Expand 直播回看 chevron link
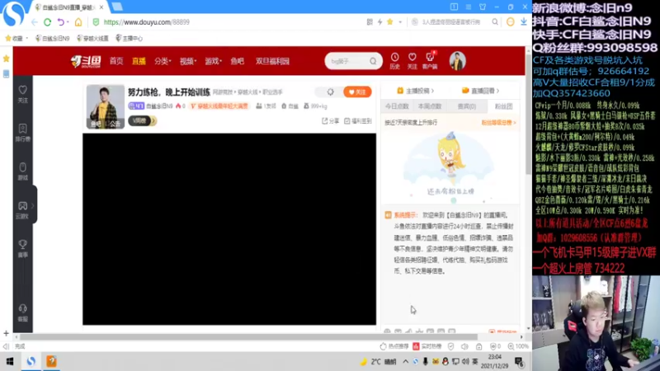This screenshot has height=371, width=660. [480, 91]
